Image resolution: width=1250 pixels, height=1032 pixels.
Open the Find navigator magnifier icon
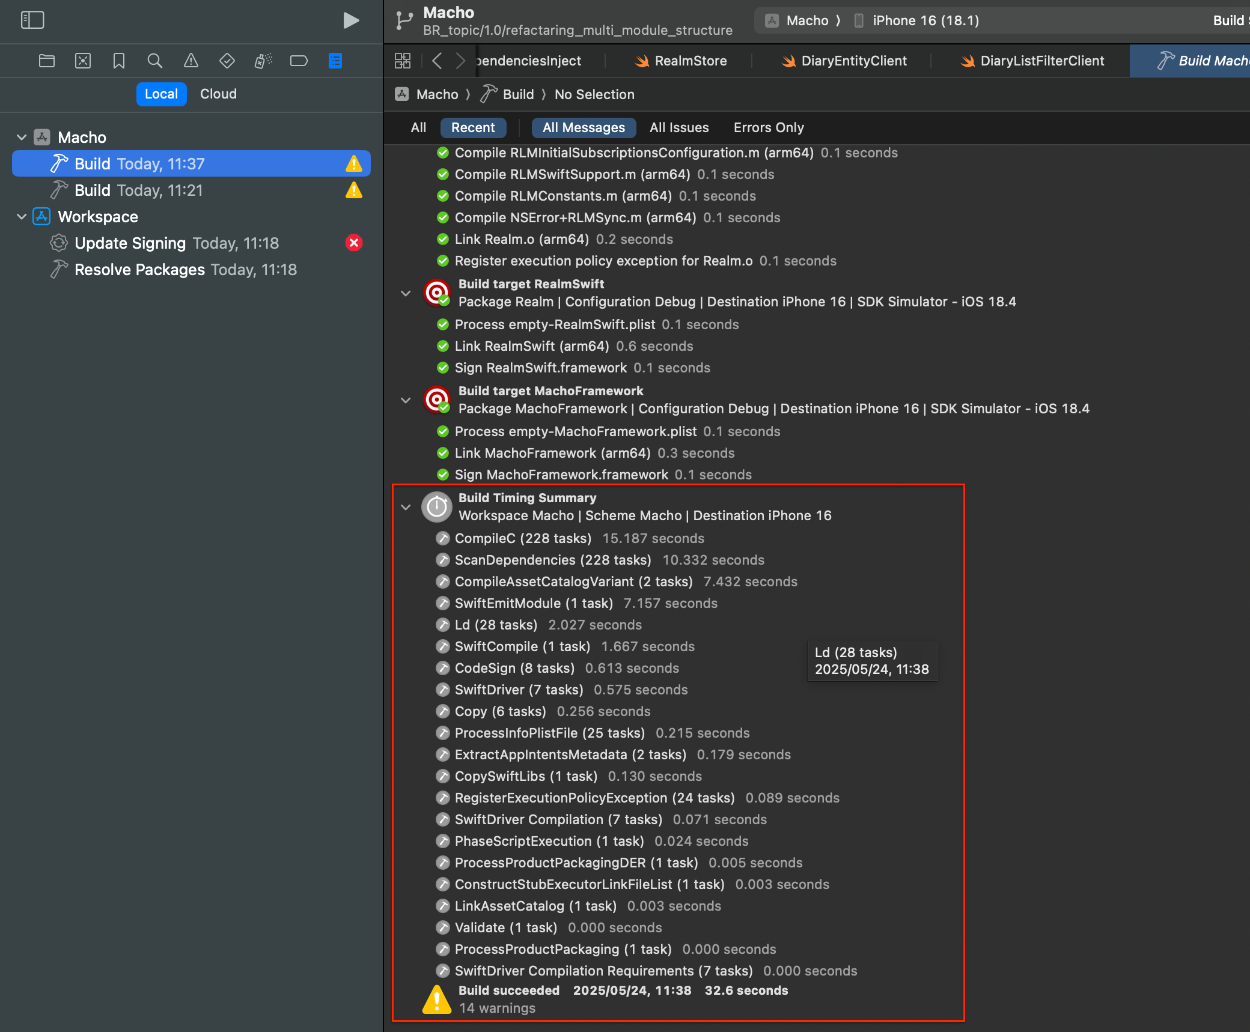click(x=155, y=61)
